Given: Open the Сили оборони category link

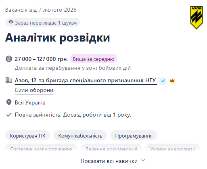Looking at the screenshot, I should tap(34, 90).
